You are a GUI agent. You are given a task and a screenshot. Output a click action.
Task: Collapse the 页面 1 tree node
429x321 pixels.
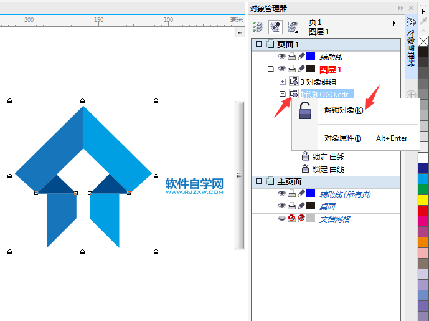(x=258, y=44)
